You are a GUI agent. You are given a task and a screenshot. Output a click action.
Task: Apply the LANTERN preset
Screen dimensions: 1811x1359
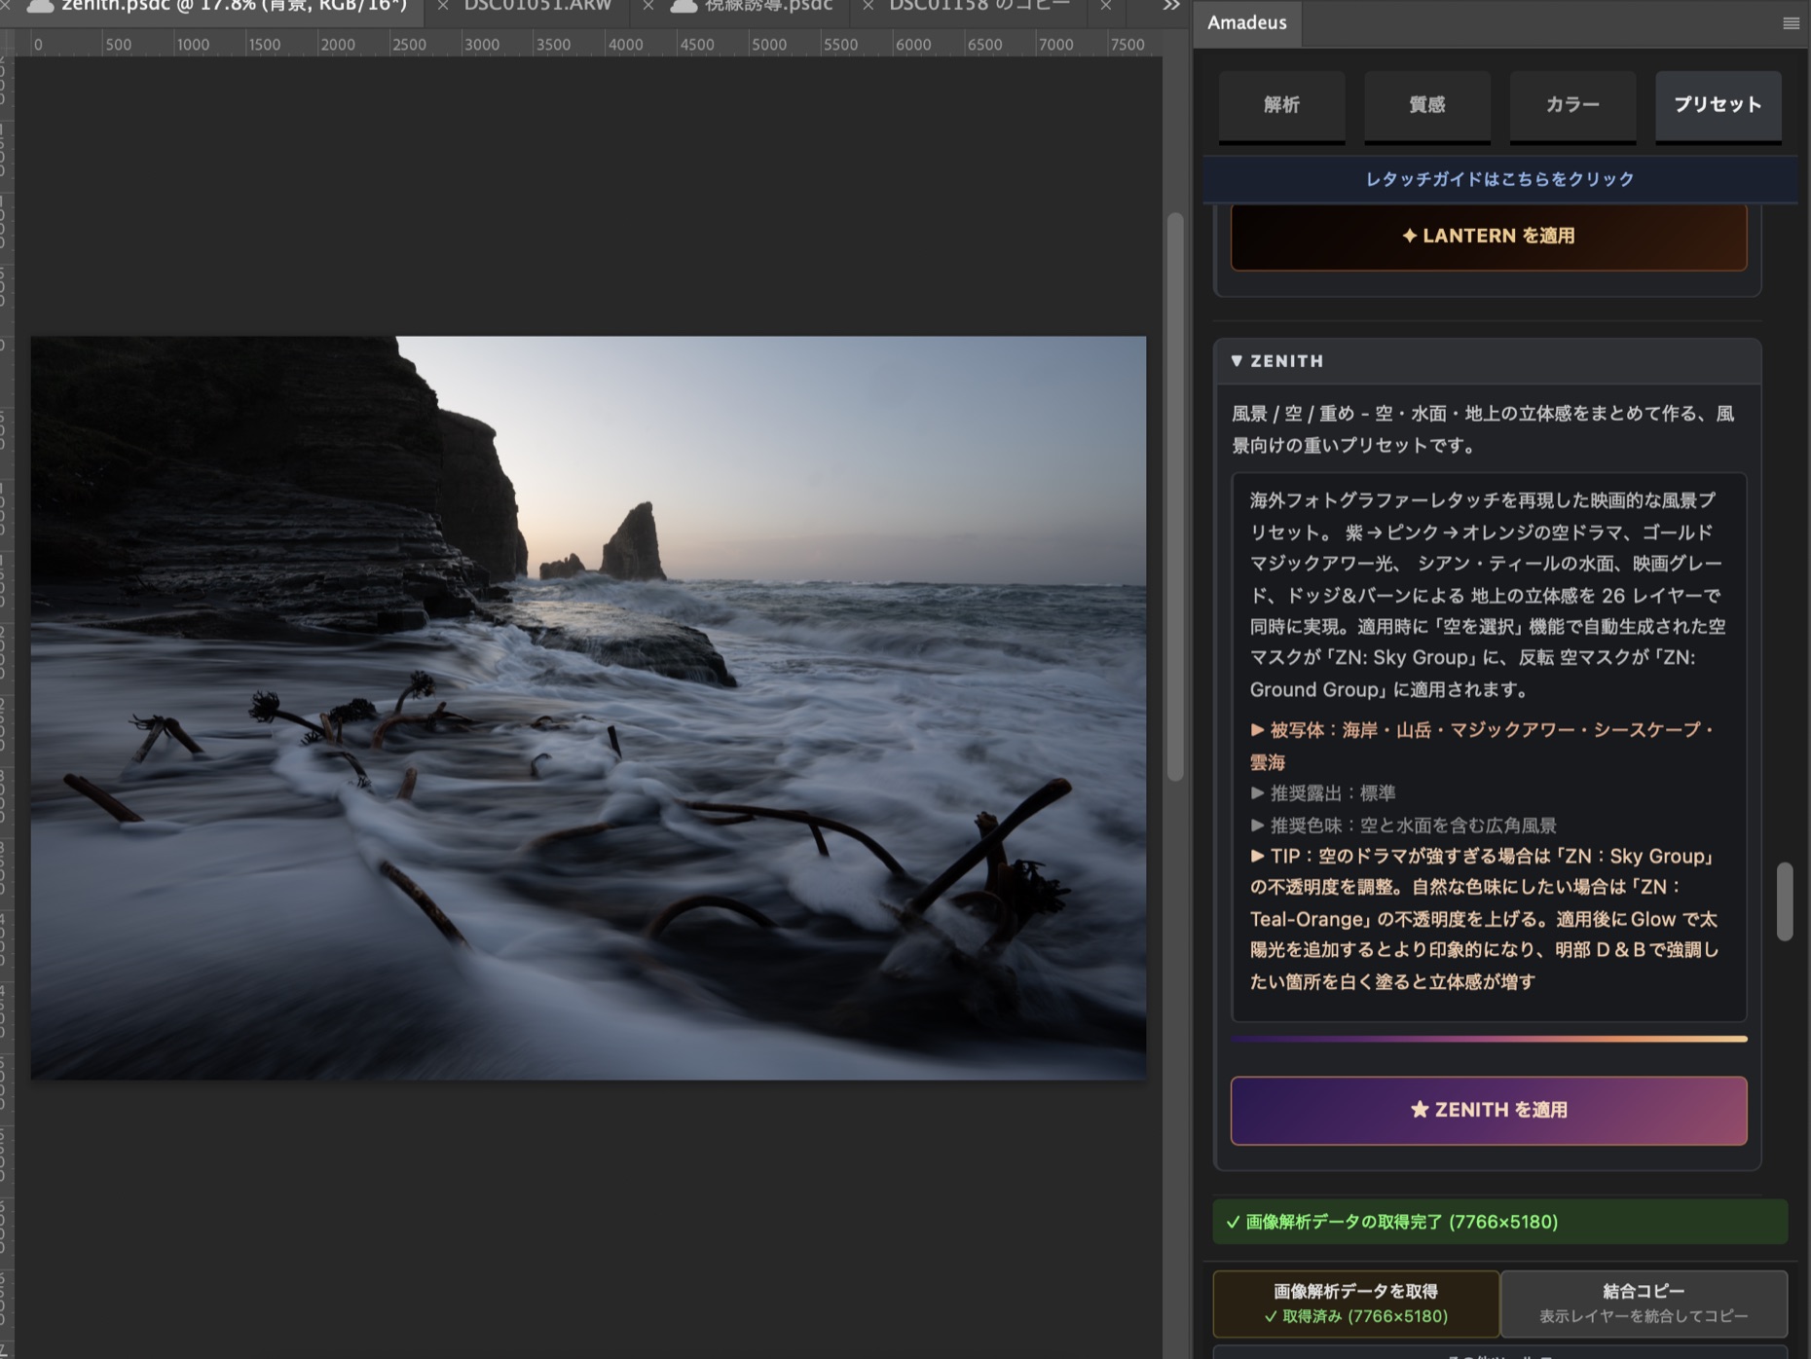[1489, 236]
